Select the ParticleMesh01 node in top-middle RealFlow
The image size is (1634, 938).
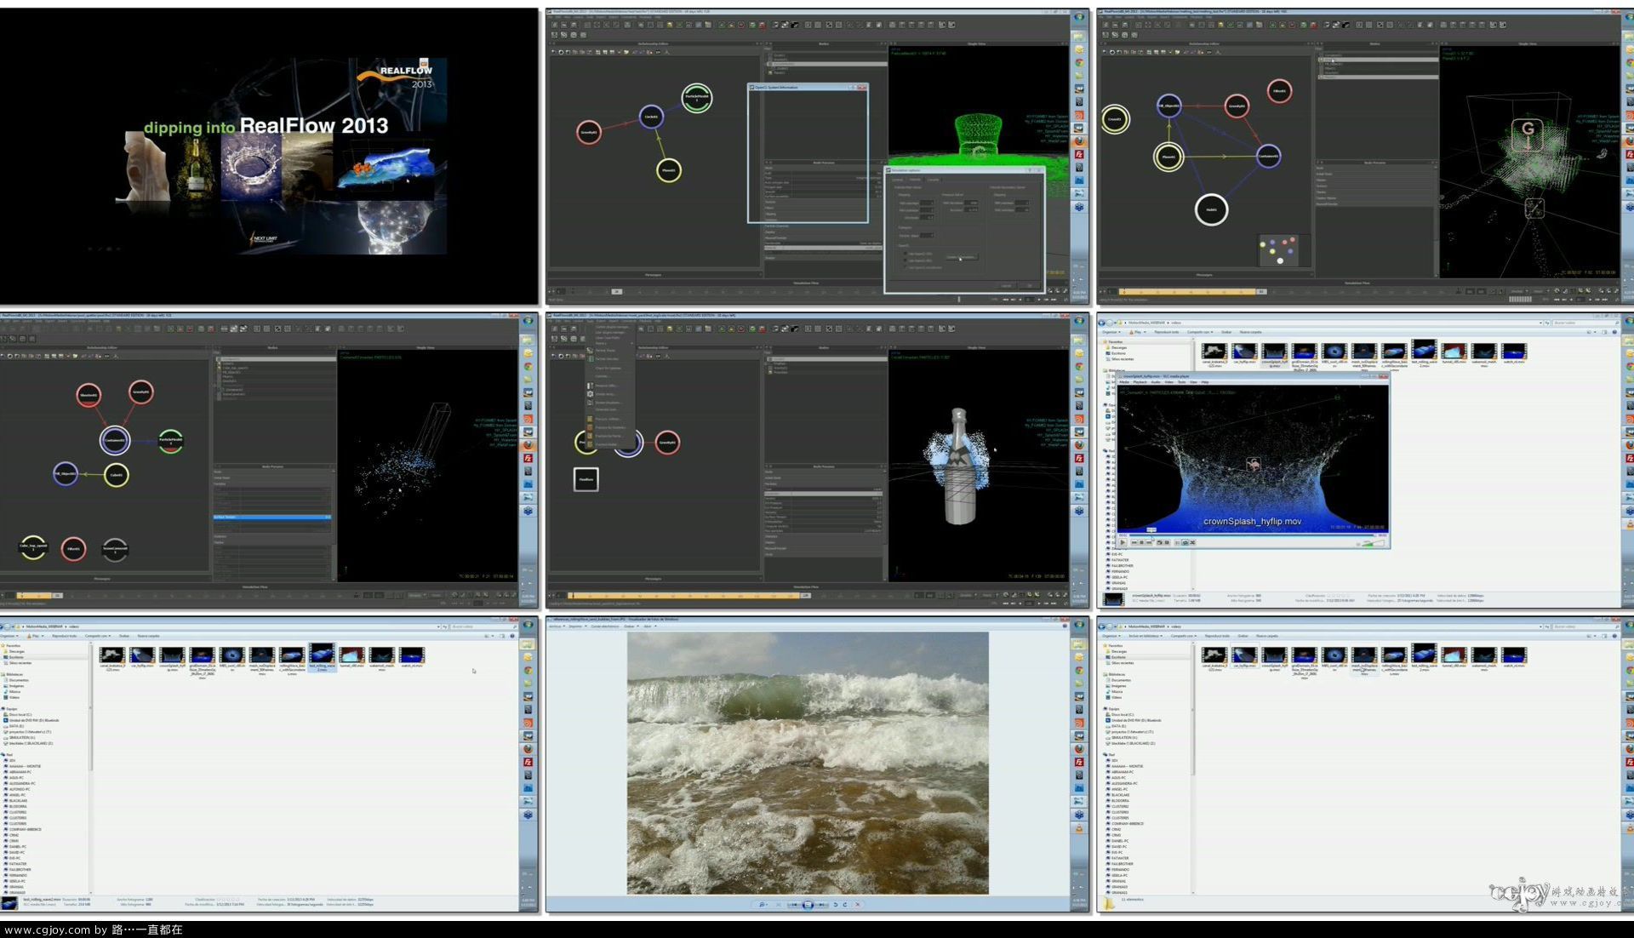pyautogui.click(x=697, y=97)
